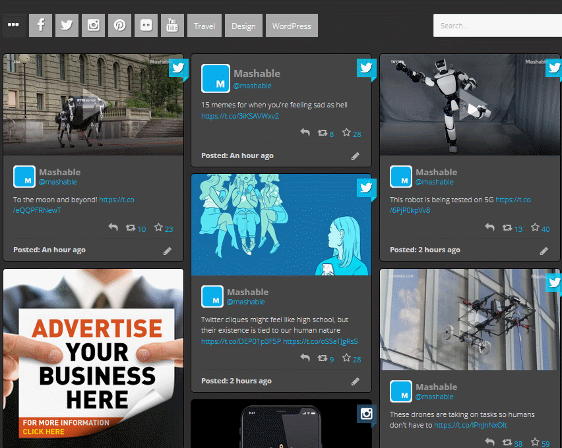Favorite the Twitter cliques tweet
562x448 pixels.
346,357
